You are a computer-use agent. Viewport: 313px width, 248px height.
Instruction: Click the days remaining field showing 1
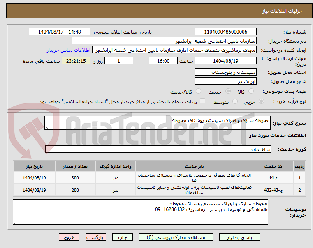pos(119,61)
